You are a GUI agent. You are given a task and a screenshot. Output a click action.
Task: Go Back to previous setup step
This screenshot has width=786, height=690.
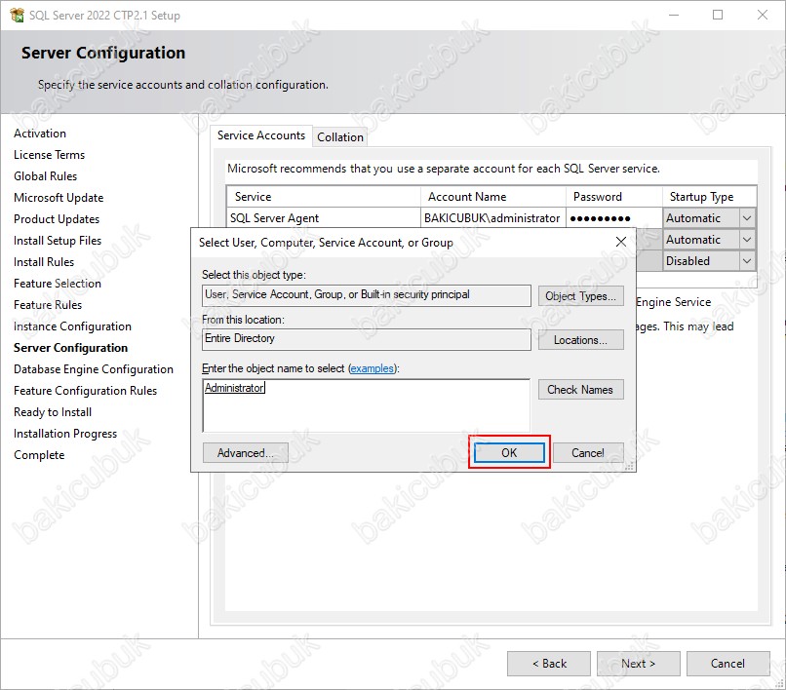549,664
